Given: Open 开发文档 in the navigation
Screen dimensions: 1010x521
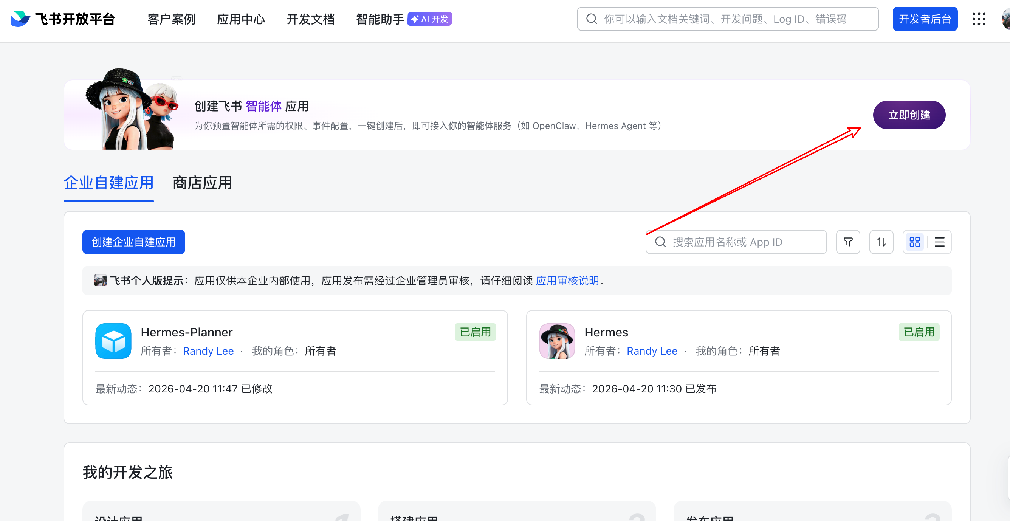Looking at the screenshot, I should [311, 19].
